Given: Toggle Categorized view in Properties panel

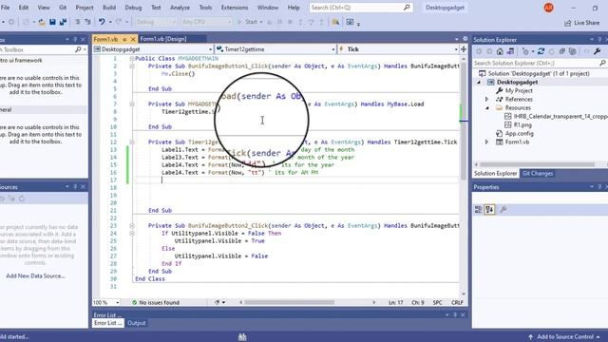Looking at the screenshot, I should pyautogui.click(x=479, y=209).
